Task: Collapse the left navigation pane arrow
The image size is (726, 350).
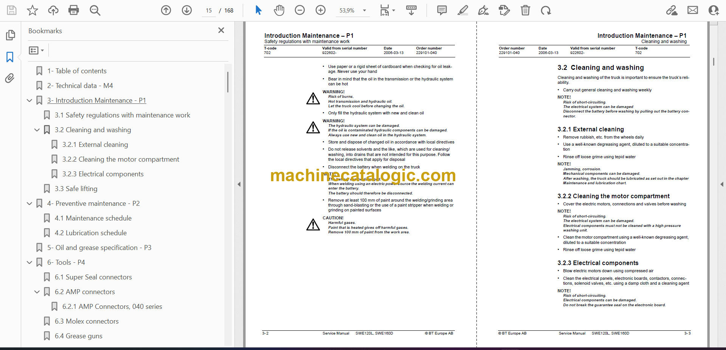Action: tap(239, 184)
